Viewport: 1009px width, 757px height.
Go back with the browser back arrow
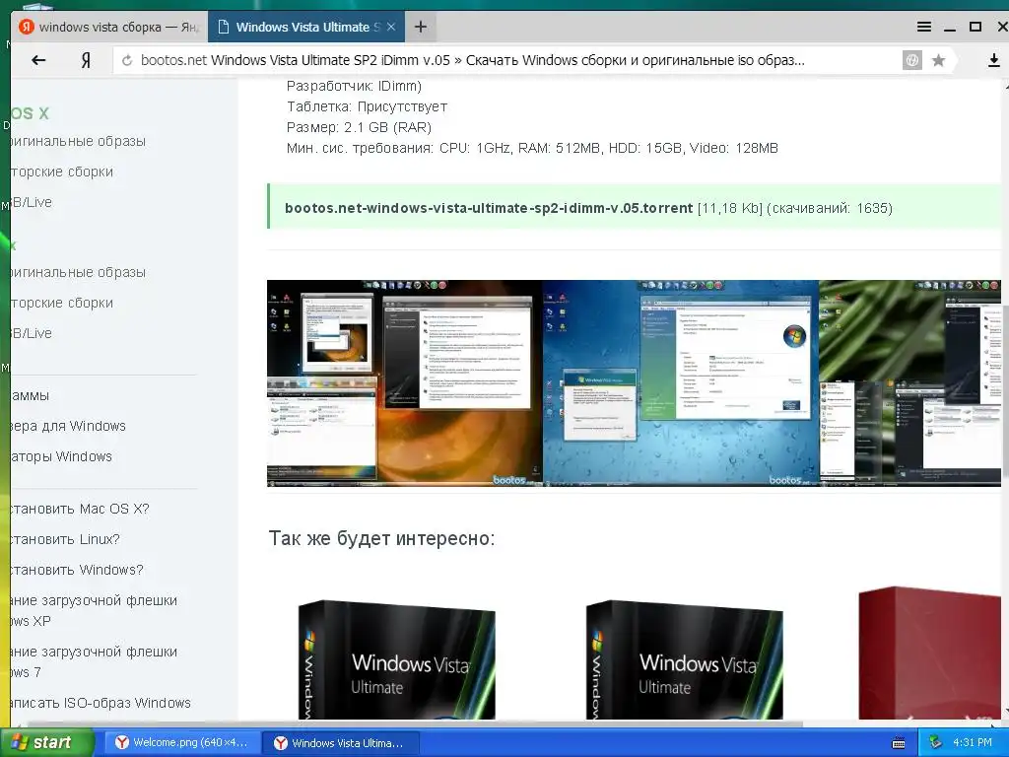pyautogui.click(x=38, y=60)
